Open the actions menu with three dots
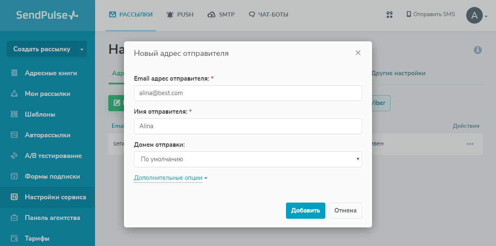The width and height of the screenshot is (496, 246). (470, 144)
